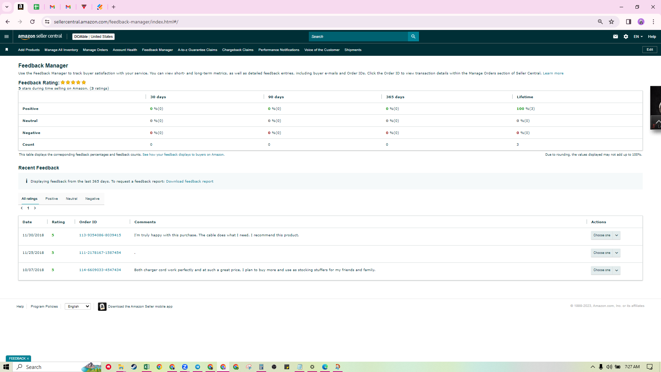661x372 pixels.
Task: Click the bookmark flag icon in favorites bar
Action: (x=7, y=50)
